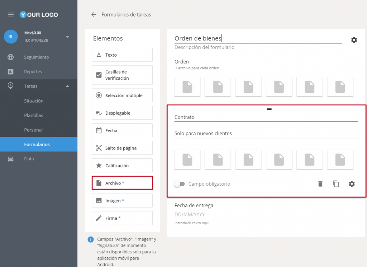Open form settings gear next to title

pyautogui.click(x=354, y=40)
